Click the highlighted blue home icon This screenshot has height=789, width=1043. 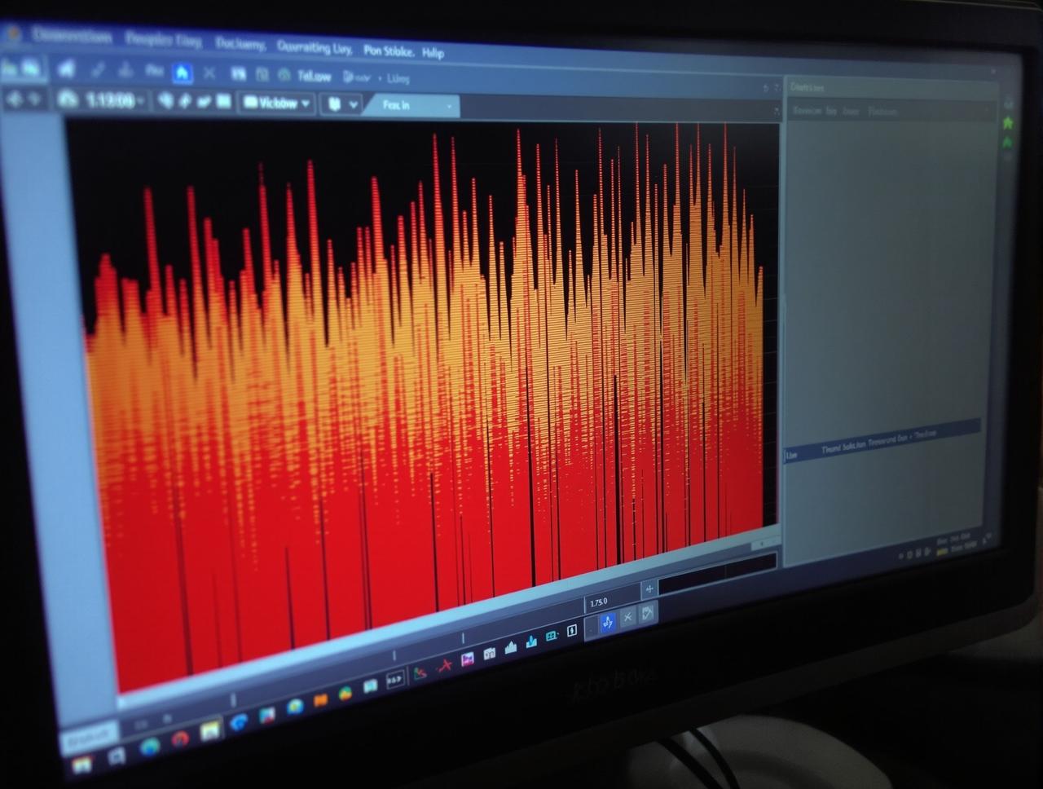coord(182,73)
